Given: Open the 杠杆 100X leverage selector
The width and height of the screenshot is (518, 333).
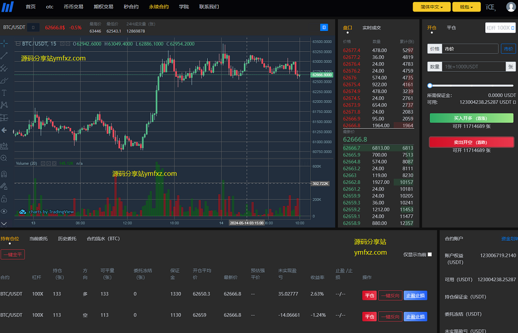Looking at the screenshot, I should [500, 28].
